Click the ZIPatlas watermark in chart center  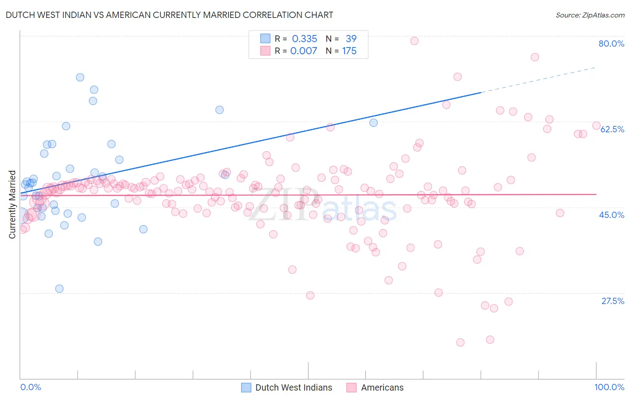323,206
